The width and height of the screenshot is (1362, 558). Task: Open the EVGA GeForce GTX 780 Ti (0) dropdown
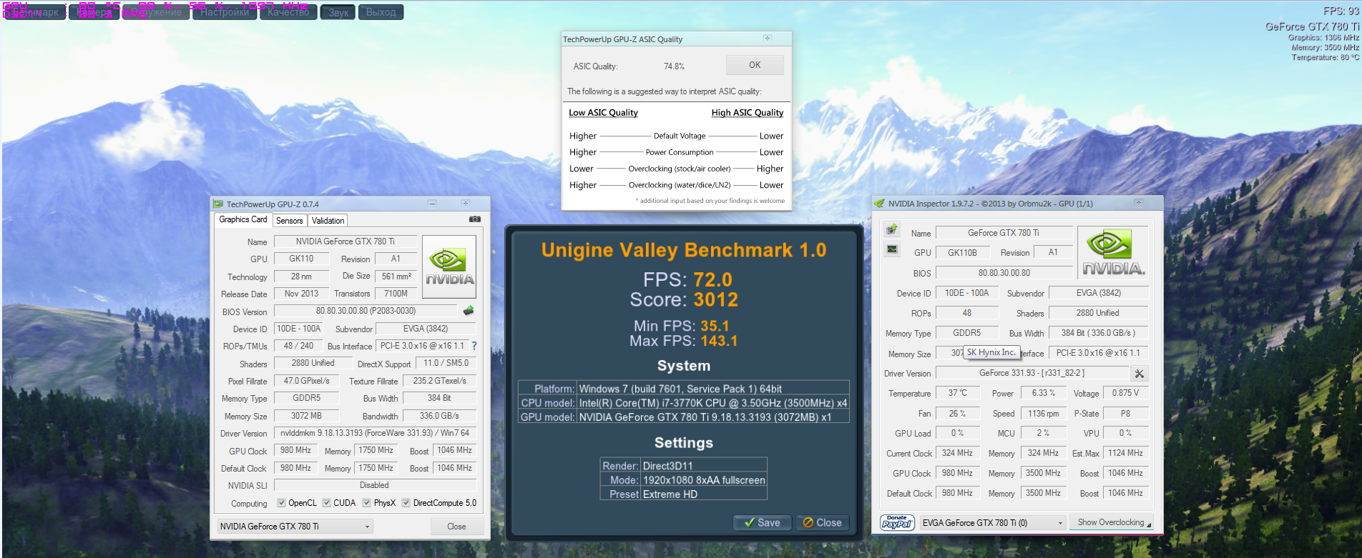coord(993,523)
